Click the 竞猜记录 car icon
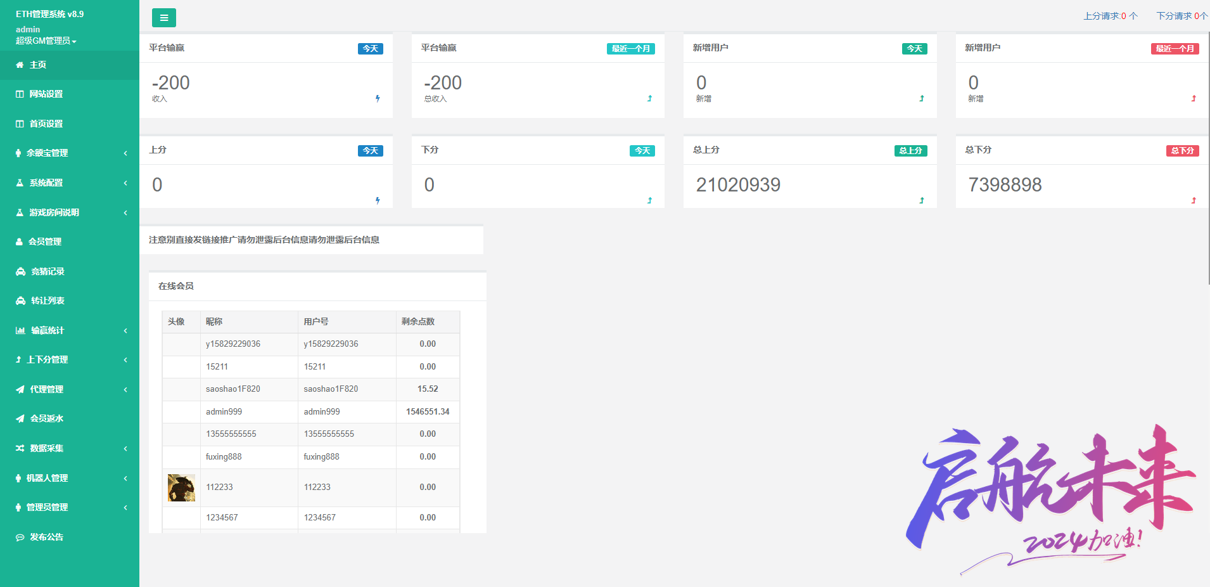Image resolution: width=1210 pixels, height=587 pixels. click(x=20, y=271)
